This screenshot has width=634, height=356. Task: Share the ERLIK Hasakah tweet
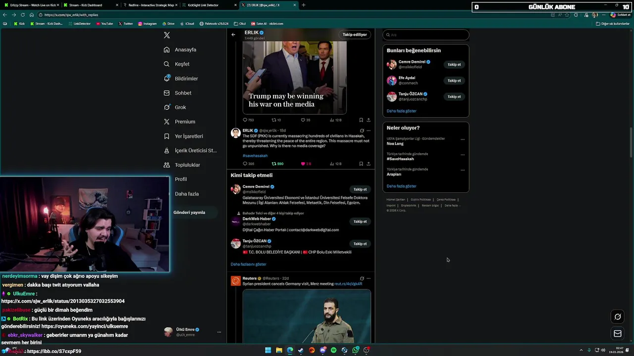tap(369, 164)
